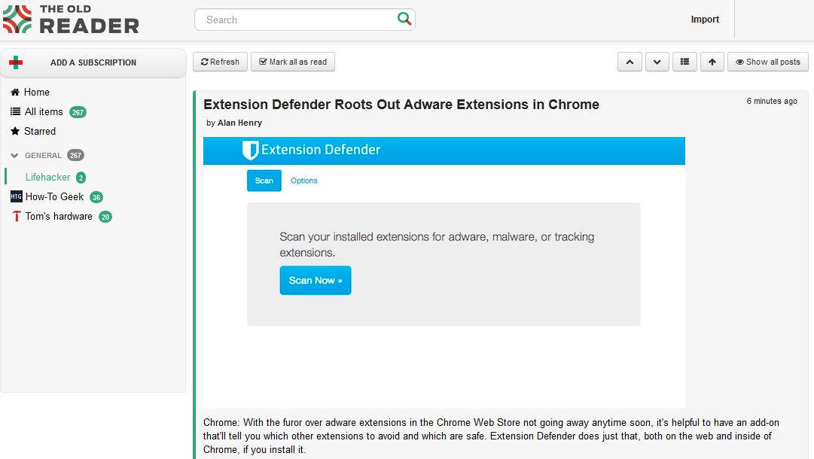The image size is (814, 459).
Task: Go to next post with down chevron
Action: point(657,62)
